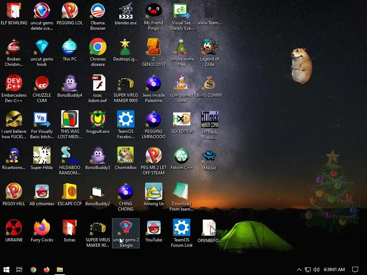This screenshot has height=275, width=367.
Task: Open the Windows Start menu
Action: [6, 269]
